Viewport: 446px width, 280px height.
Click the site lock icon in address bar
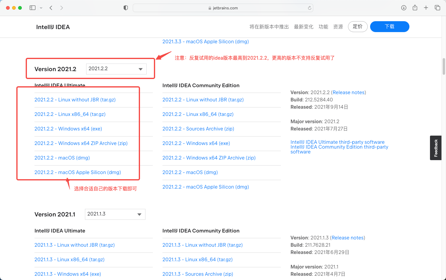(x=210, y=8)
